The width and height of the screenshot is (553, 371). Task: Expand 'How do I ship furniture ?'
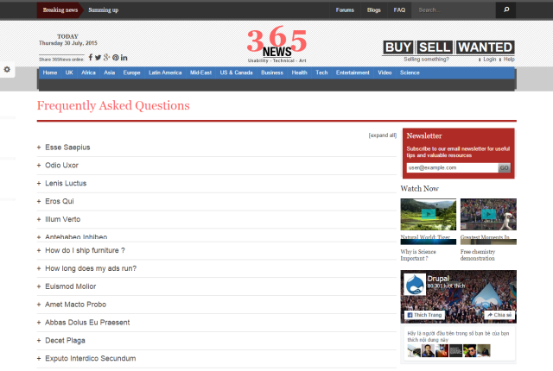click(85, 250)
